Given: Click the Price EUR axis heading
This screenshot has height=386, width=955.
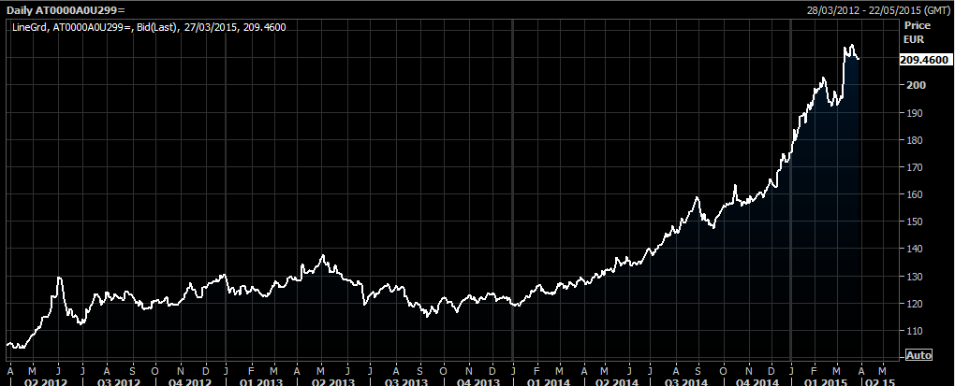Looking at the screenshot, I should pyautogui.click(x=917, y=32).
